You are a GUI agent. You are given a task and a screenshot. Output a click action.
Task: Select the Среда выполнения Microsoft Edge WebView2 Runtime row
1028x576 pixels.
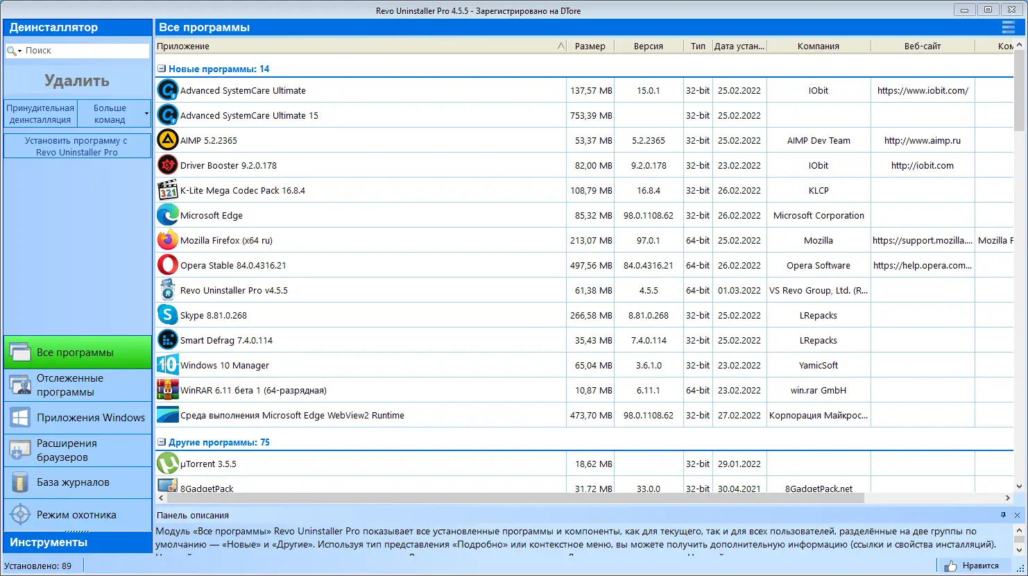(x=584, y=415)
